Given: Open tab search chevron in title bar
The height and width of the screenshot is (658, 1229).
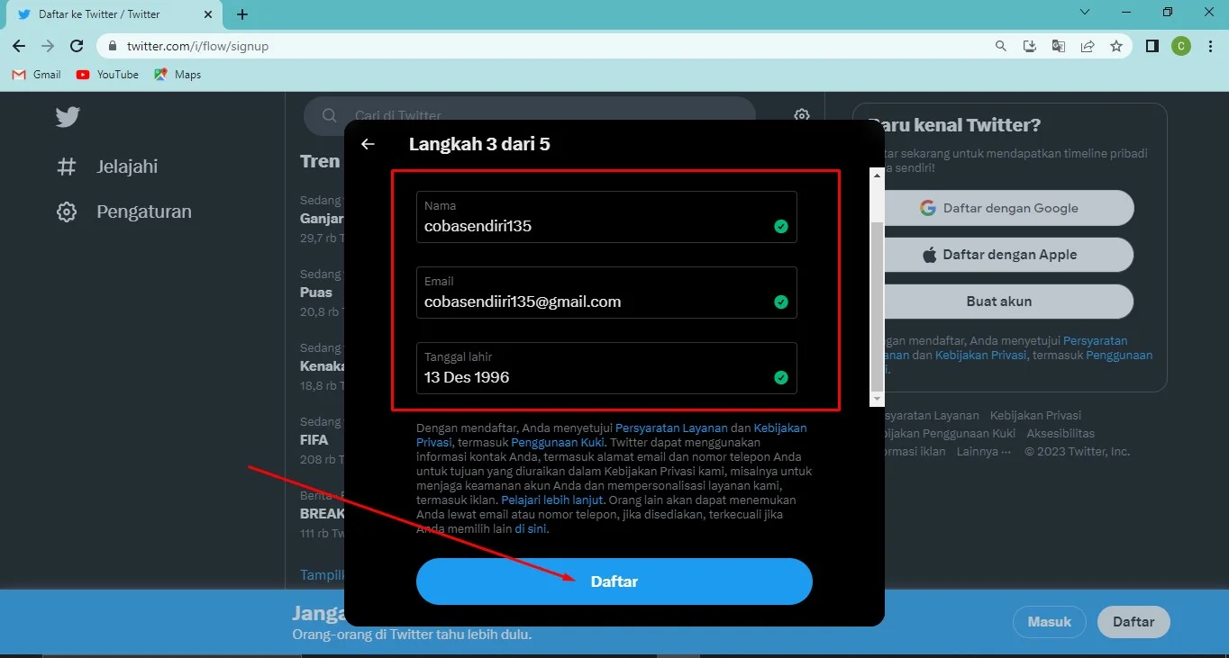Looking at the screenshot, I should tap(1085, 12).
